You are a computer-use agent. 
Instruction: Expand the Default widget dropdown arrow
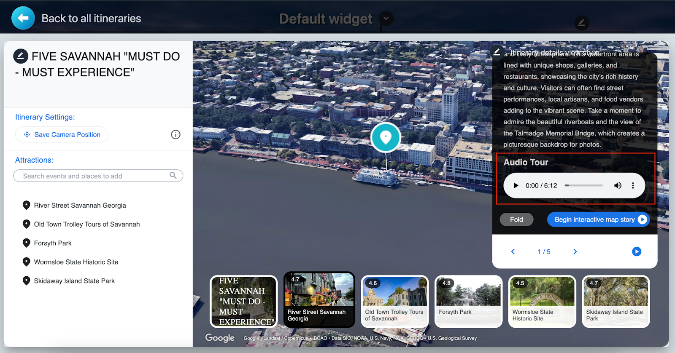tap(386, 18)
